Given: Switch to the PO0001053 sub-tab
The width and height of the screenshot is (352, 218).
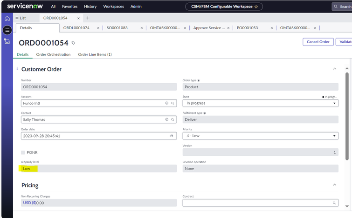Looking at the screenshot, I should point(247,28).
